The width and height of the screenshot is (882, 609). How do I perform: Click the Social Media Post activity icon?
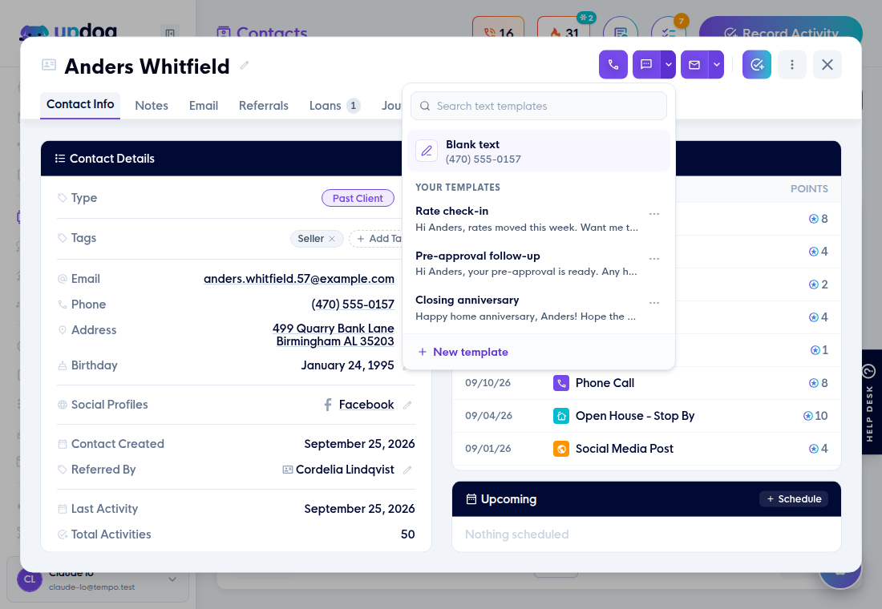click(560, 449)
